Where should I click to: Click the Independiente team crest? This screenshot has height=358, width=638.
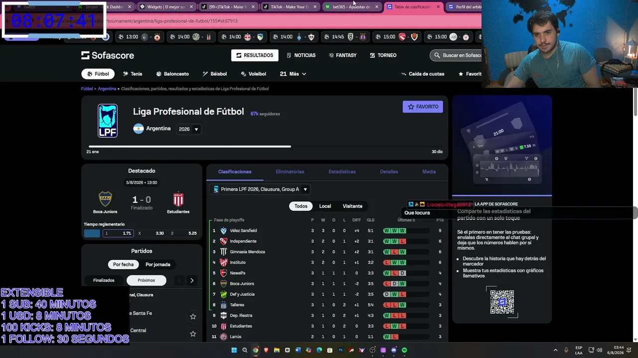[223, 241]
